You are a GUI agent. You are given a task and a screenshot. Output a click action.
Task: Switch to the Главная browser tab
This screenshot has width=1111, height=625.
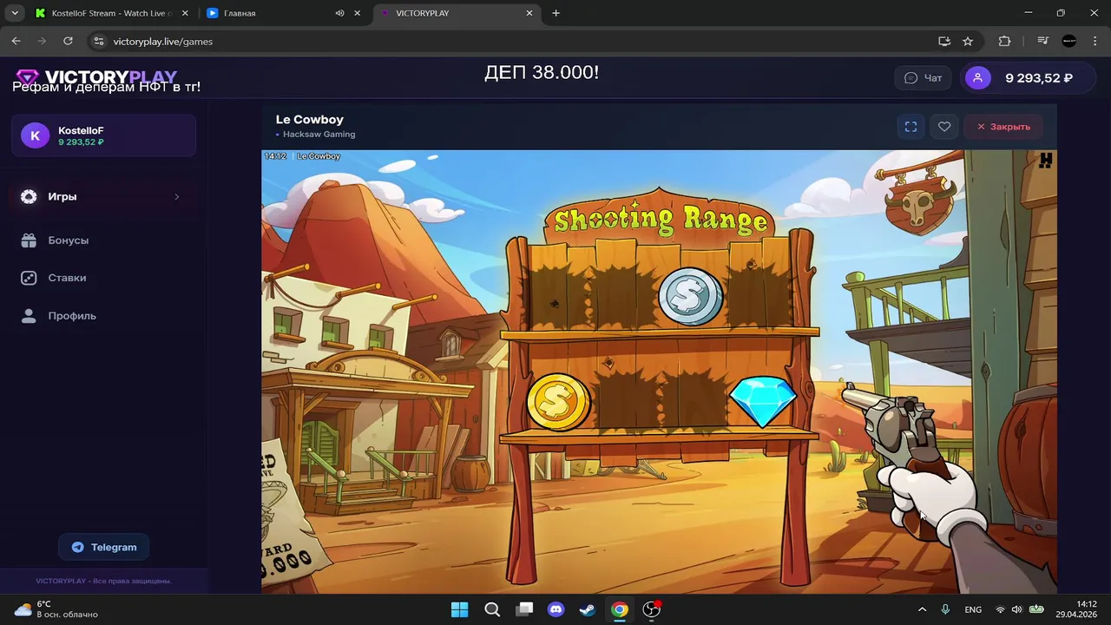click(284, 13)
